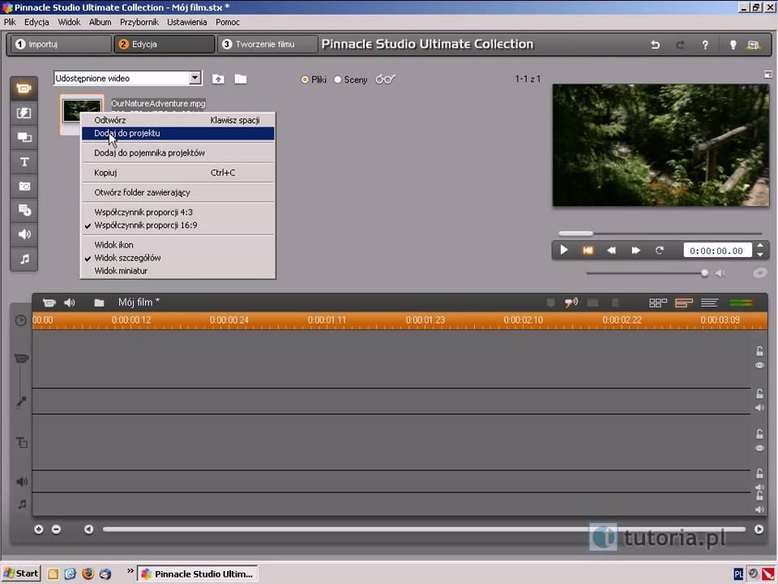
Task: Increase timecode with up stepper arrow
Action: (760, 245)
